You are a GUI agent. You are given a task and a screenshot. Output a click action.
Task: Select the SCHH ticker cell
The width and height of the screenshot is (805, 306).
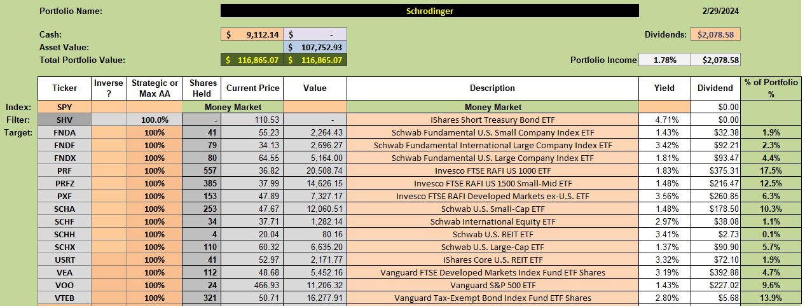pyautogui.click(x=64, y=234)
